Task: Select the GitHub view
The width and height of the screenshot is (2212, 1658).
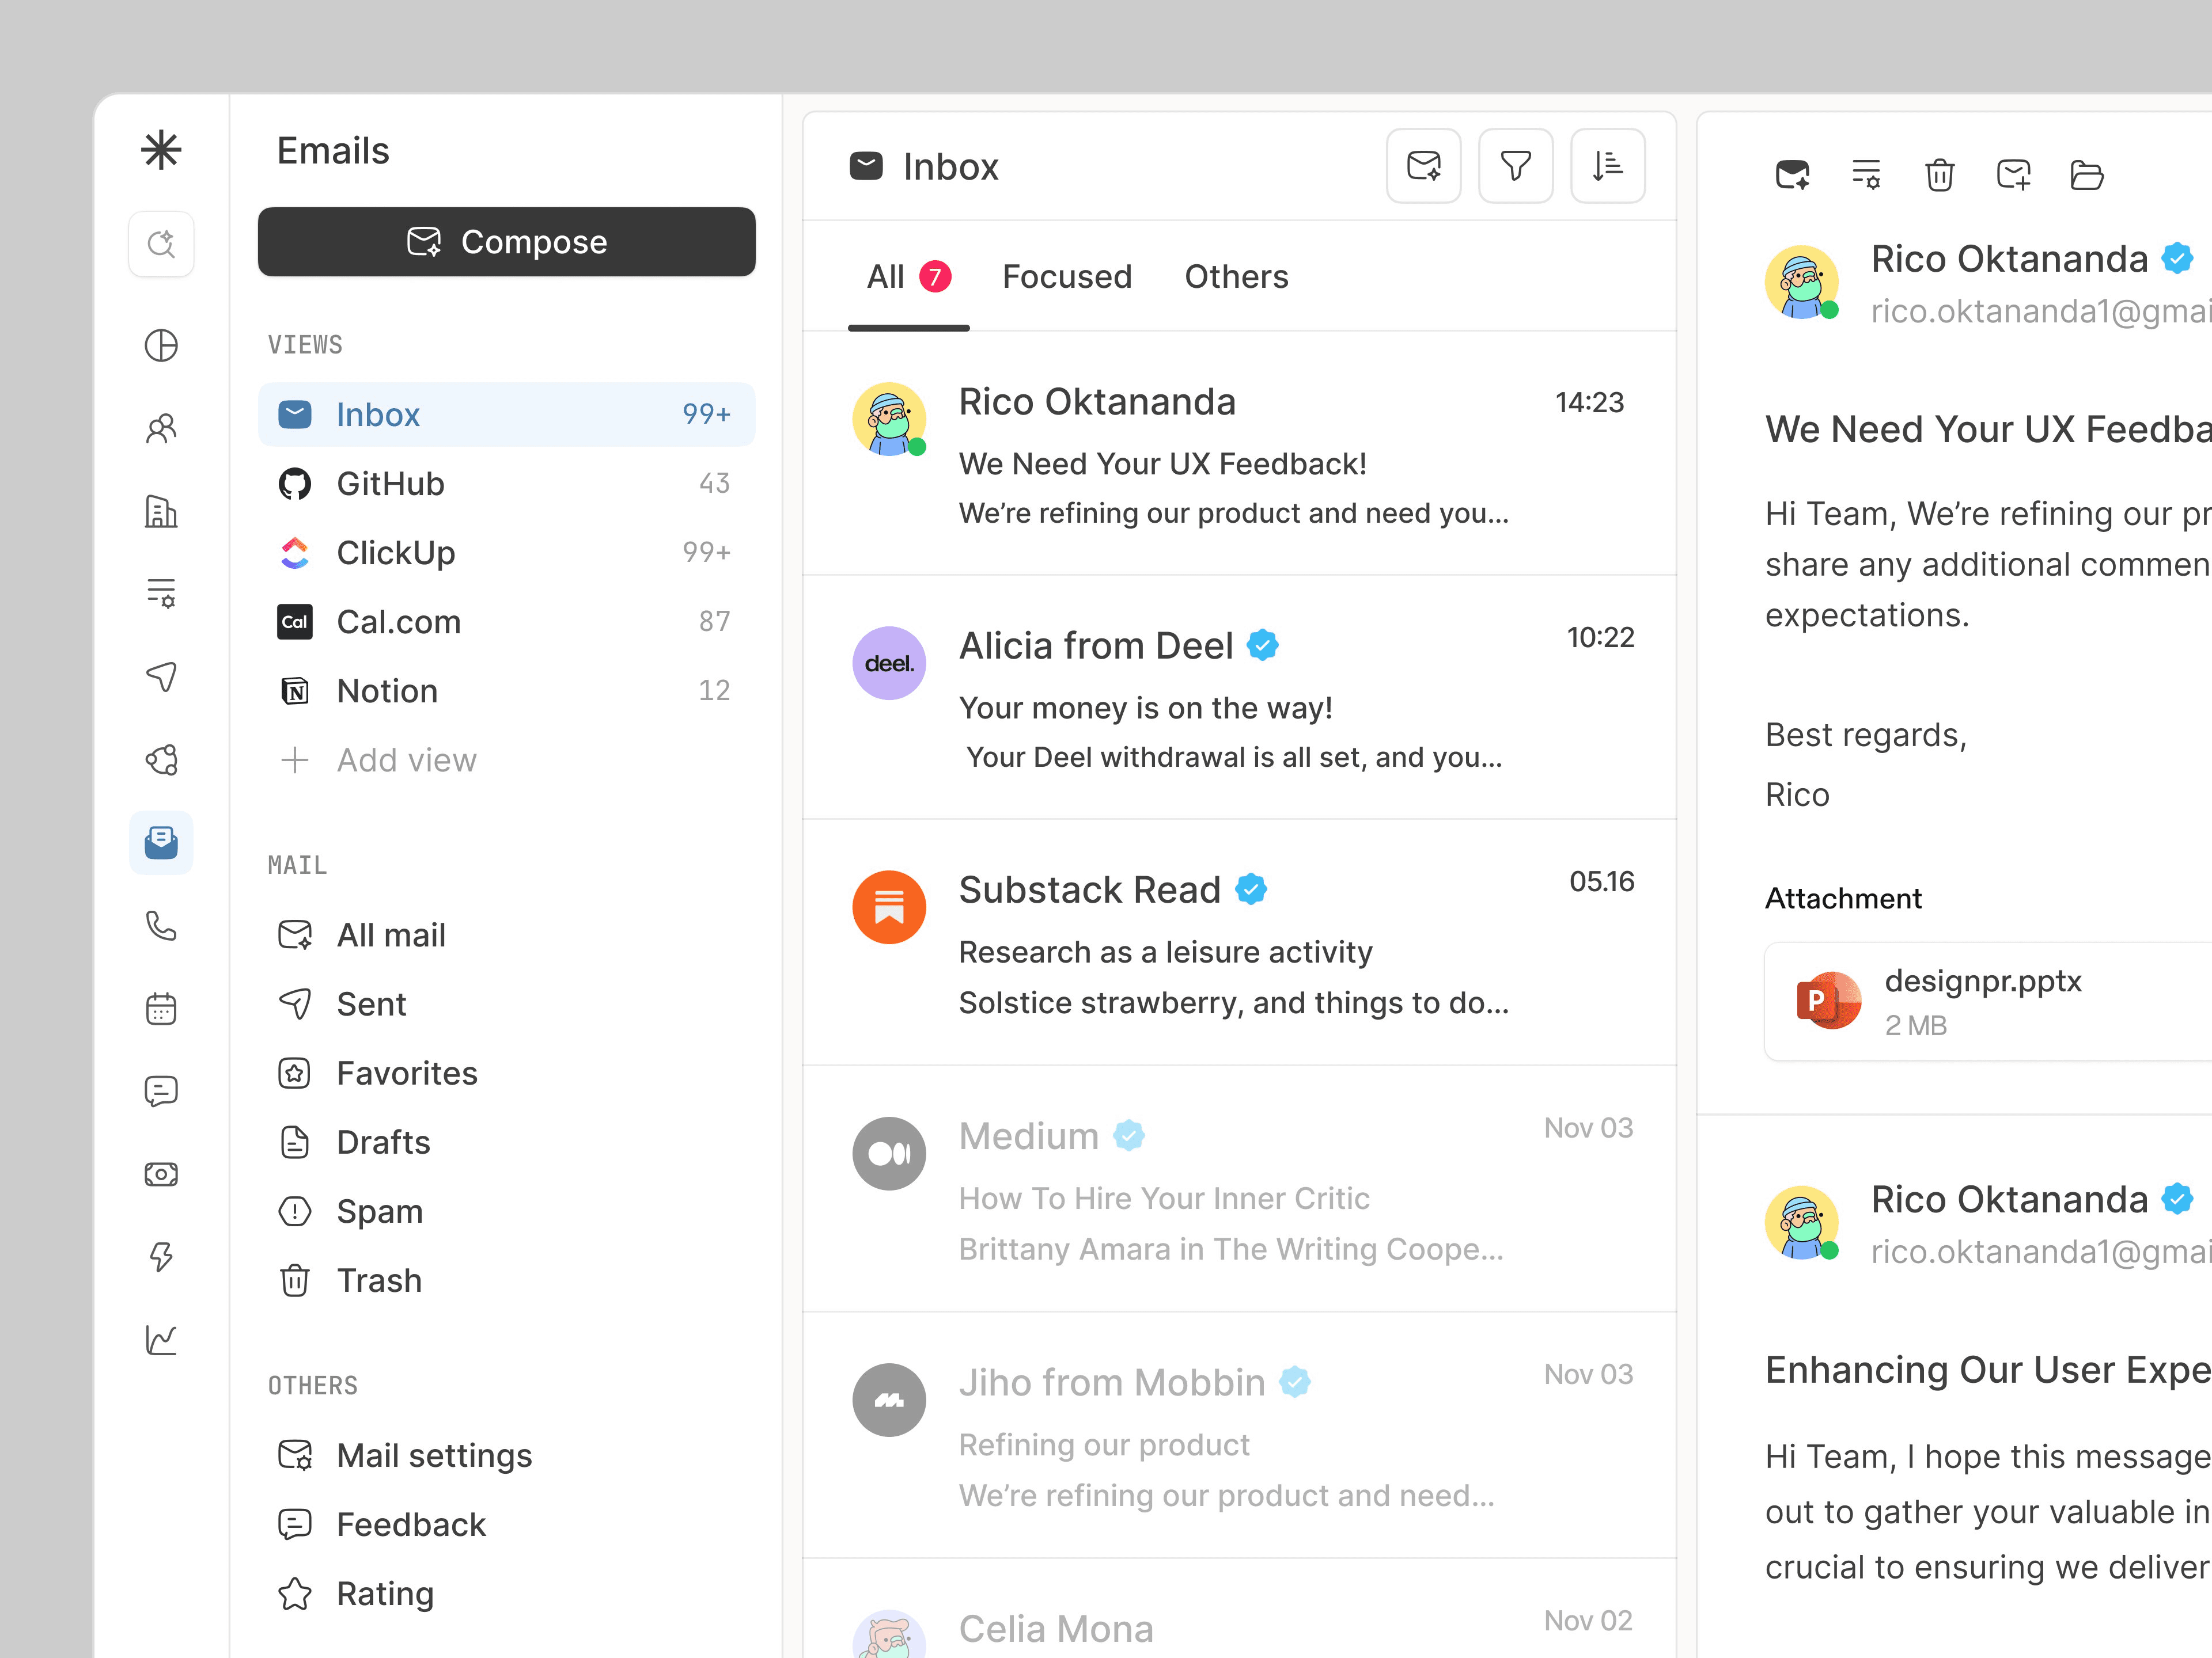Action: pyautogui.click(x=507, y=484)
